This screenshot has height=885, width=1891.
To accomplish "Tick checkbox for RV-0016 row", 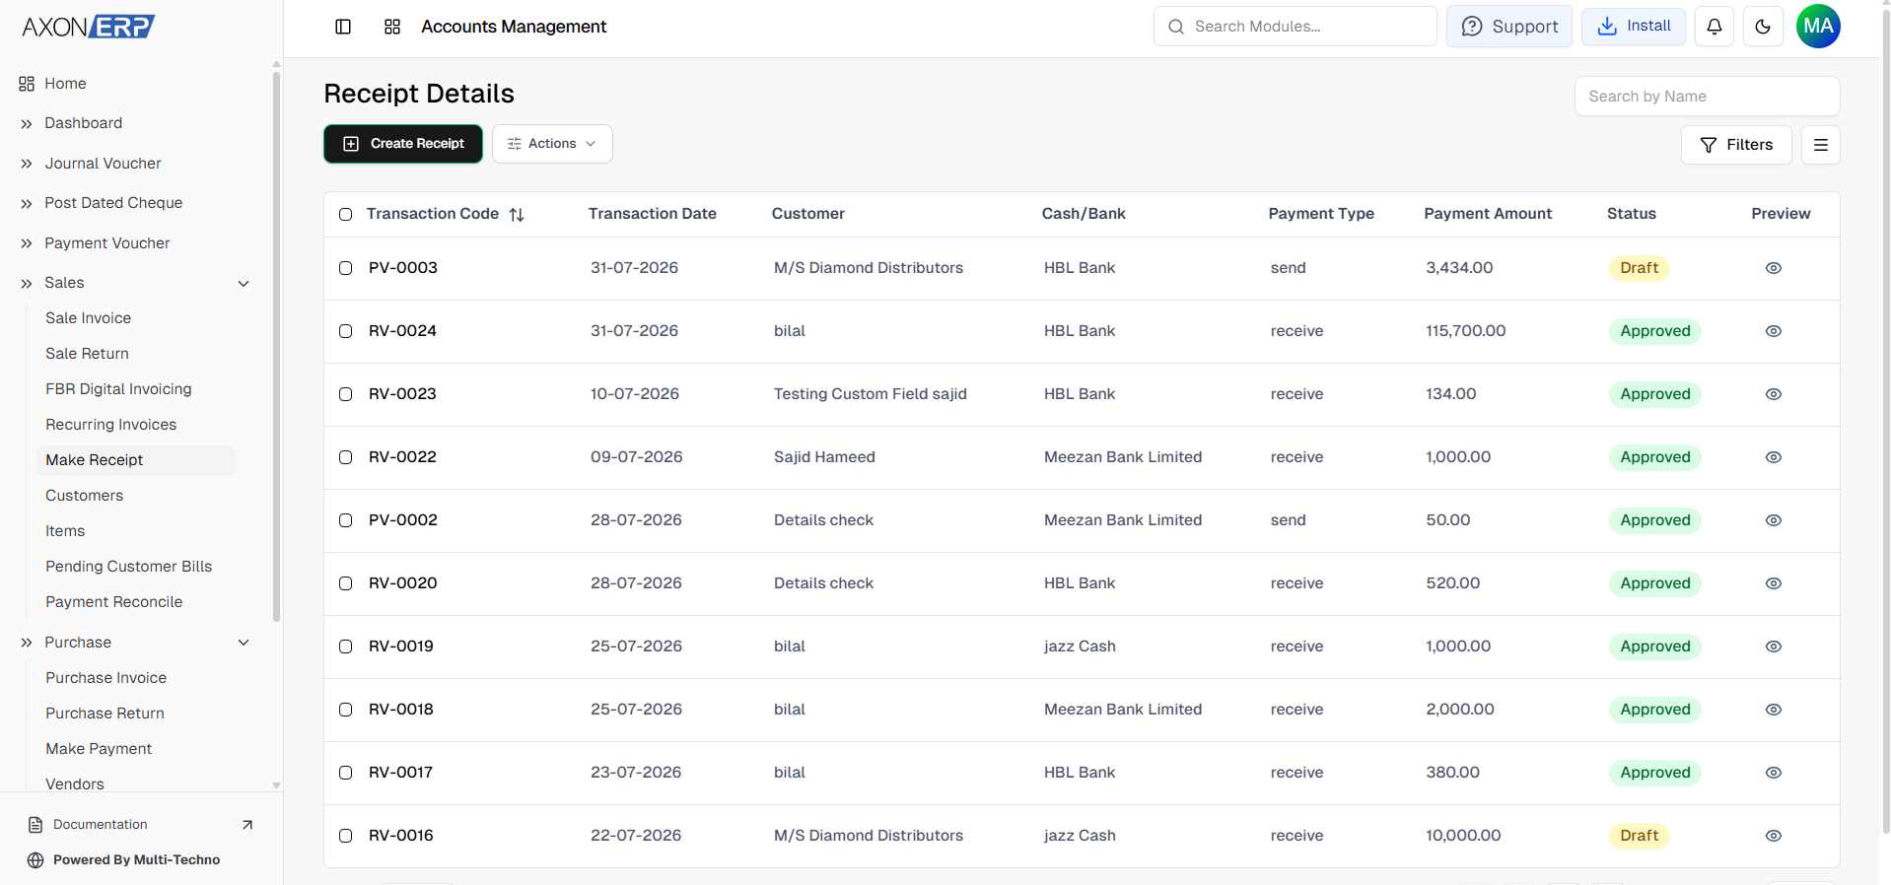I will pos(345,836).
